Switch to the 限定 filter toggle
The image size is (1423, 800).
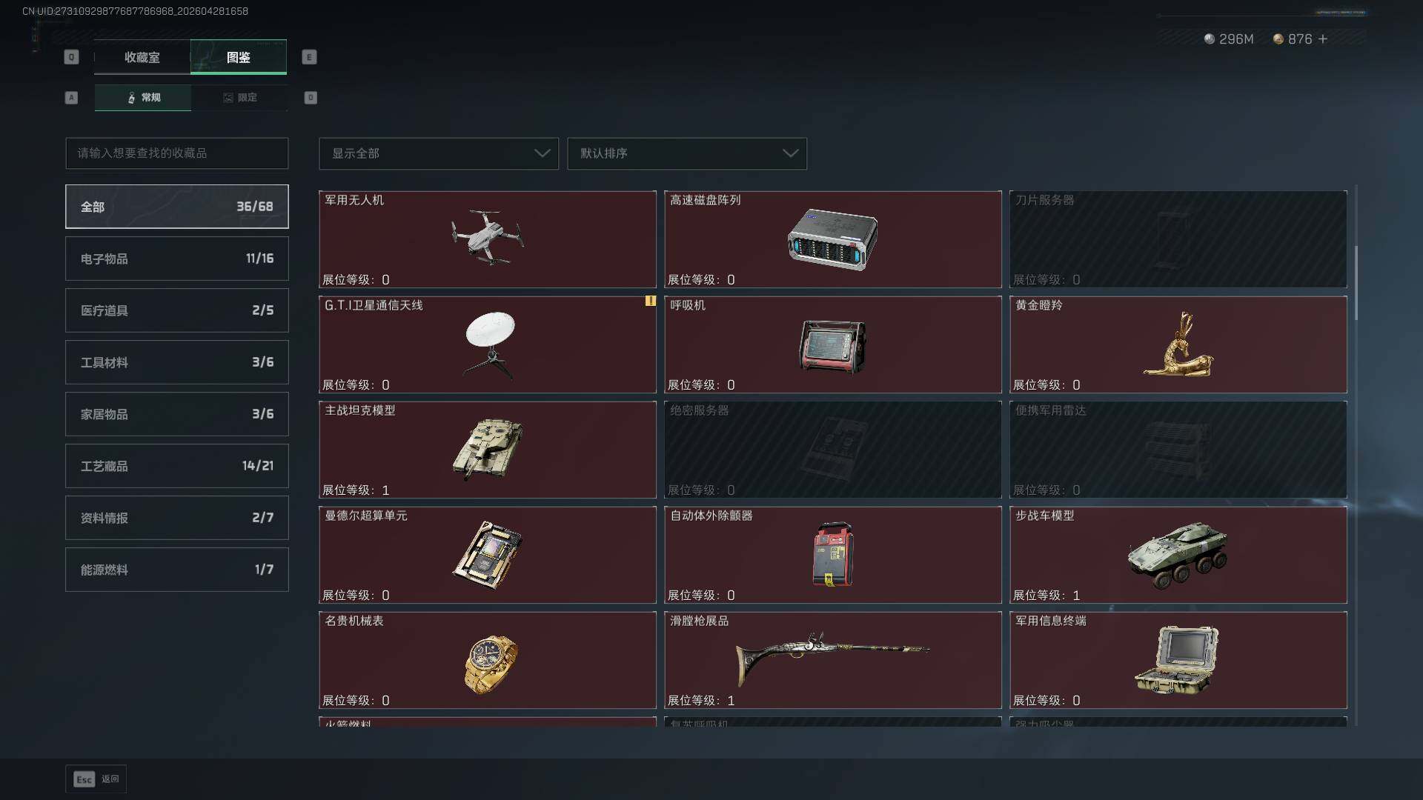(x=239, y=98)
